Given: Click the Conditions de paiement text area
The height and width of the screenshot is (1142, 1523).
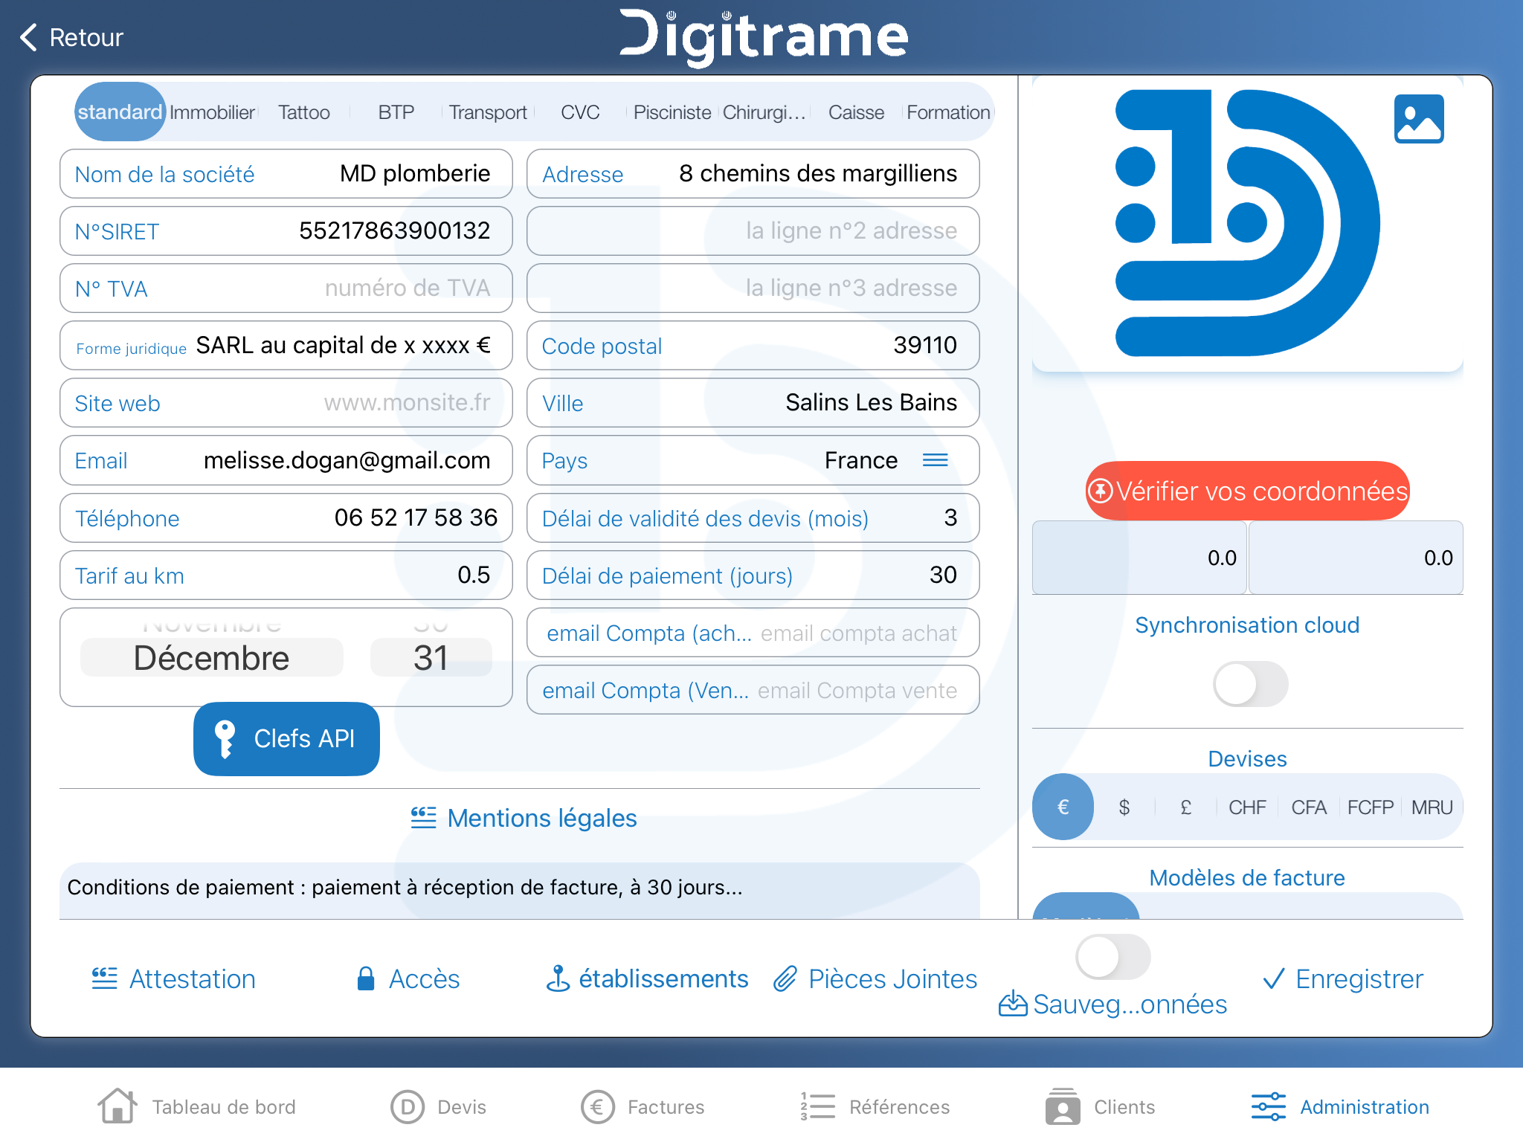Looking at the screenshot, I should pos(520,890).
